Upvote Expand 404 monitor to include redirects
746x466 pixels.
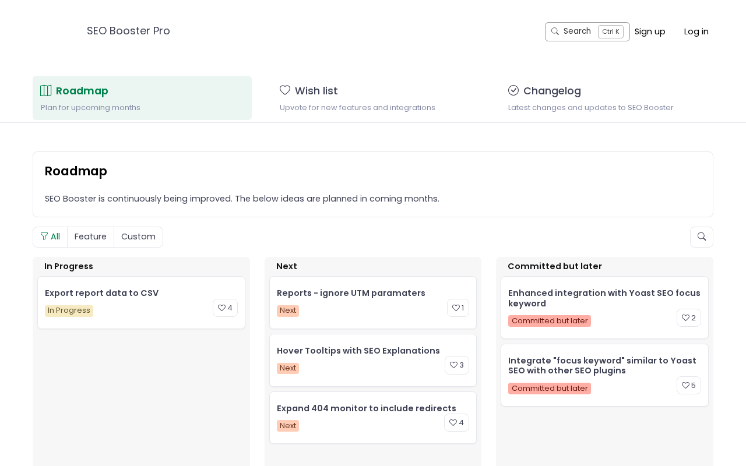point(456,423)
